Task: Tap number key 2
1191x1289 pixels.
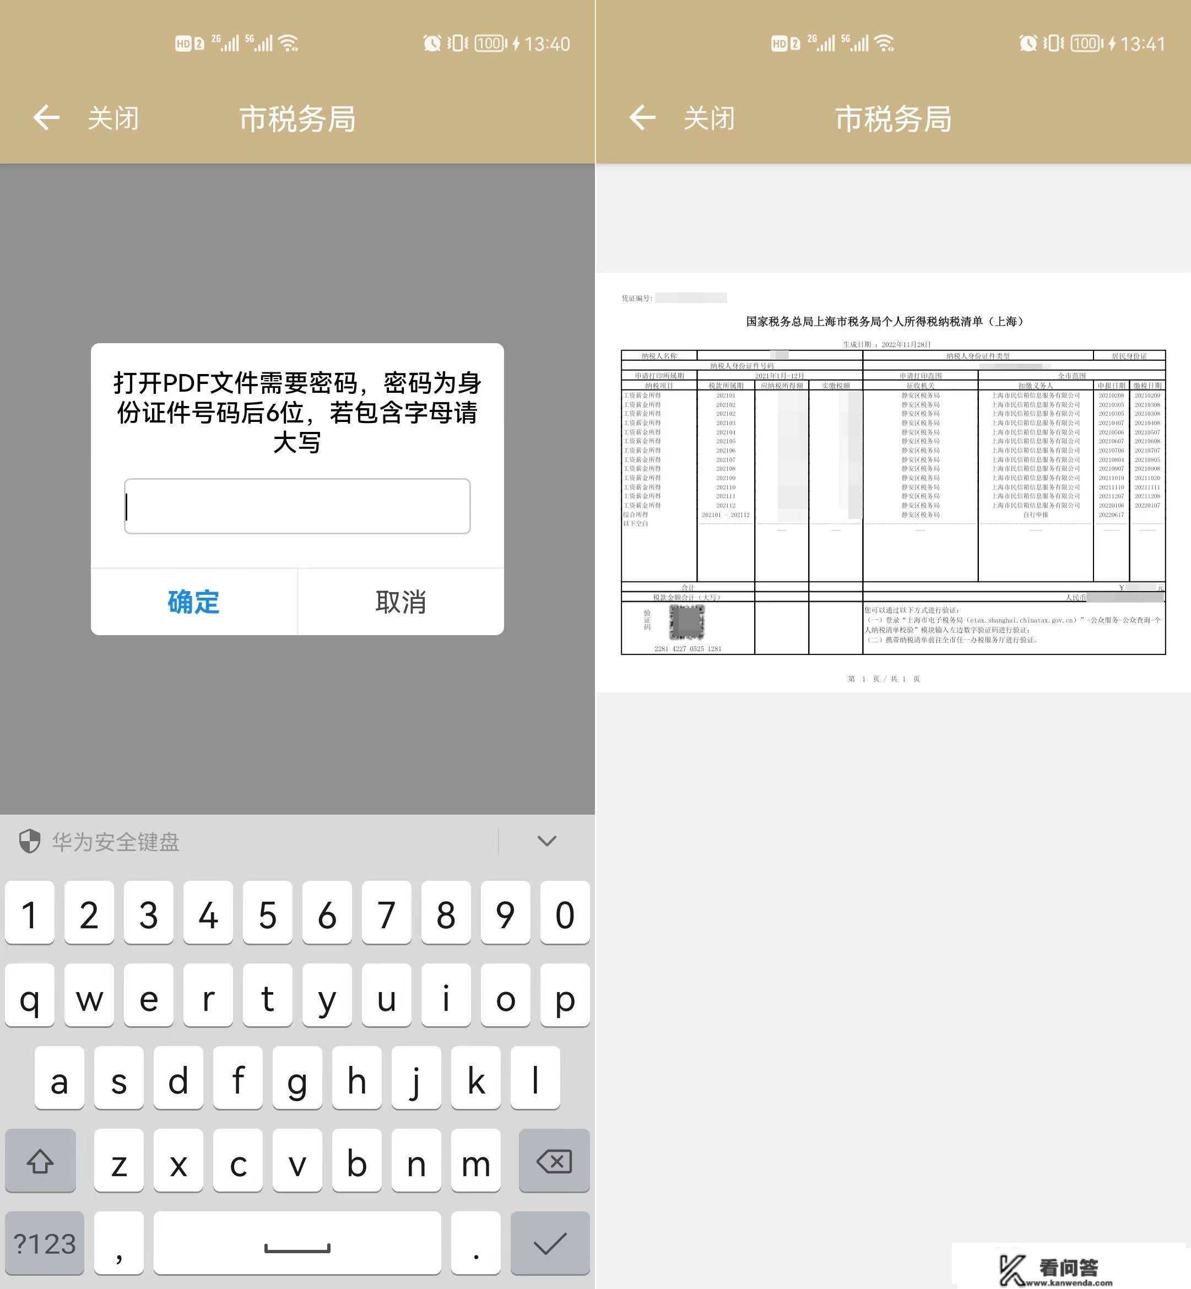Action: click(89, 913)
